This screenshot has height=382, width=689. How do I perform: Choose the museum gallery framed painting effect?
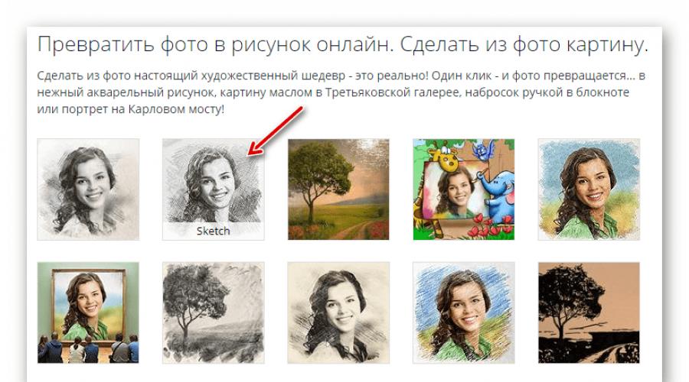click(88, 312)
